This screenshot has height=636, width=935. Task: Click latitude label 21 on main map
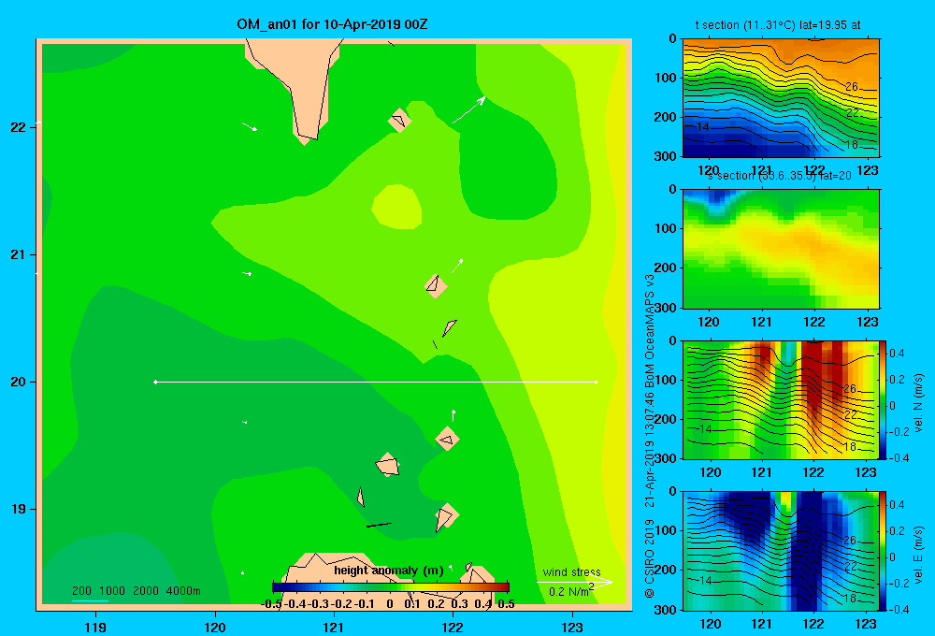tap(19, 254)
